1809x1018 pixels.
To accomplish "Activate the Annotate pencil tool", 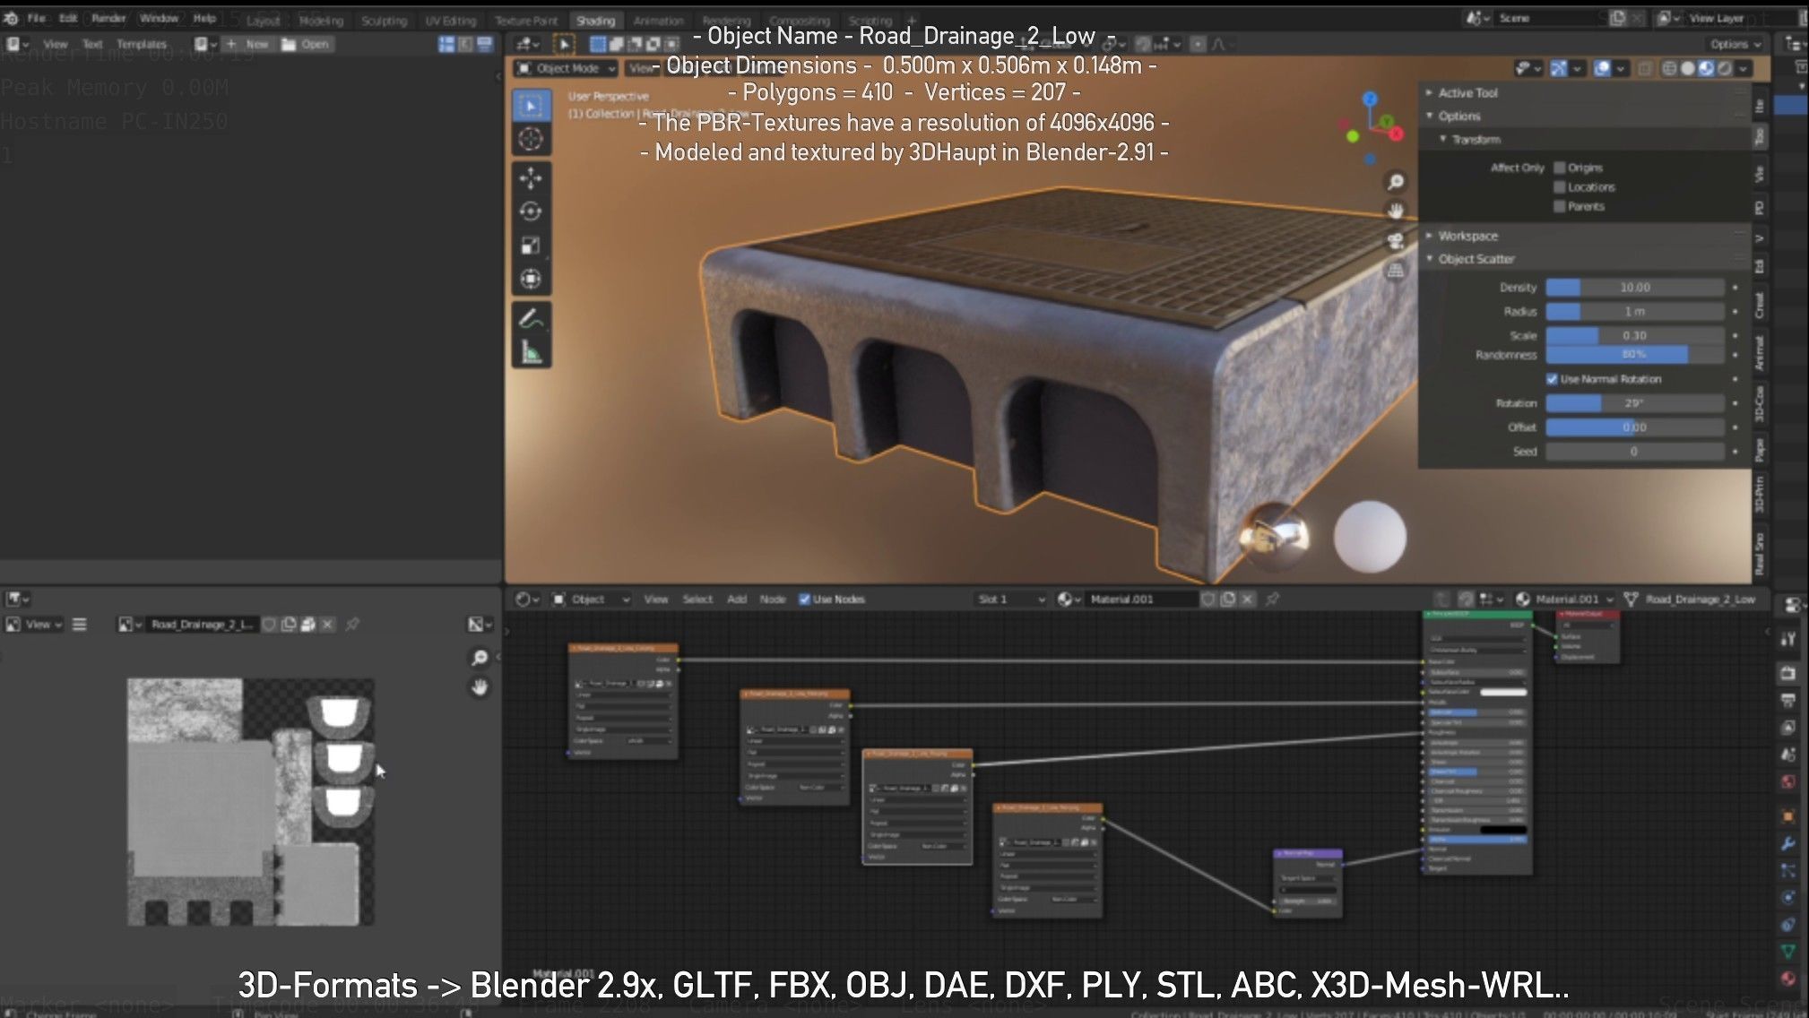I will pos(532,318).
